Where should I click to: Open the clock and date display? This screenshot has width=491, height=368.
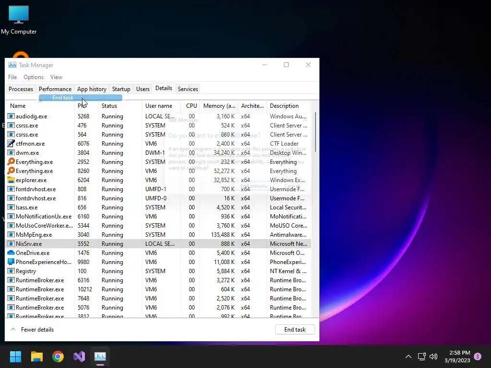457,356
